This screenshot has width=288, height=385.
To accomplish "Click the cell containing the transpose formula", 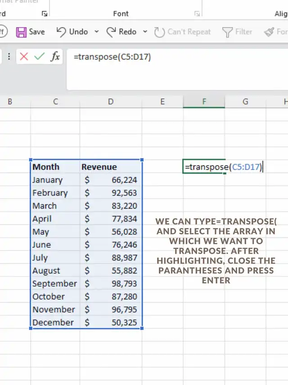I will (x=204, y=167).
